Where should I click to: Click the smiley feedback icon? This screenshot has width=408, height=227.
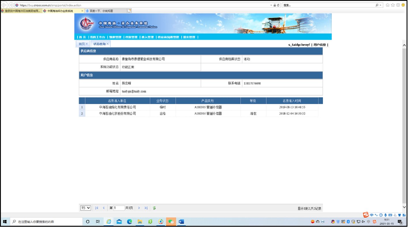pos(403,5)
